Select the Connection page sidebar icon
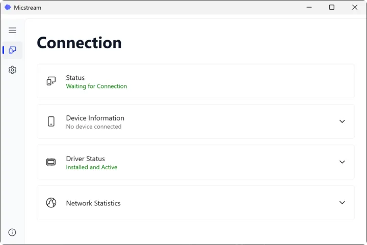This screenshot has height=245, width=367. pyautogui.click(x=12, y=50)
